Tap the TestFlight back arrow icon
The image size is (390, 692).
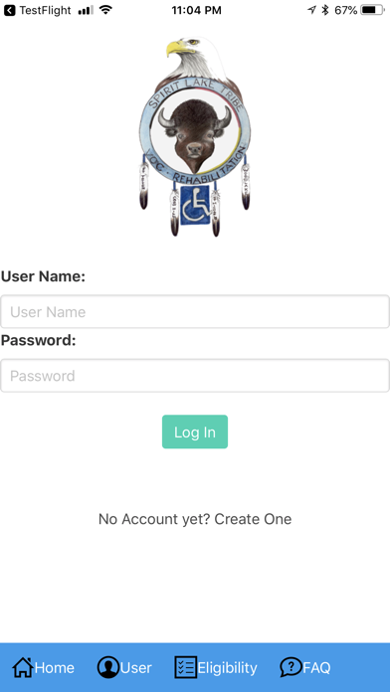[x=9, y=10]
